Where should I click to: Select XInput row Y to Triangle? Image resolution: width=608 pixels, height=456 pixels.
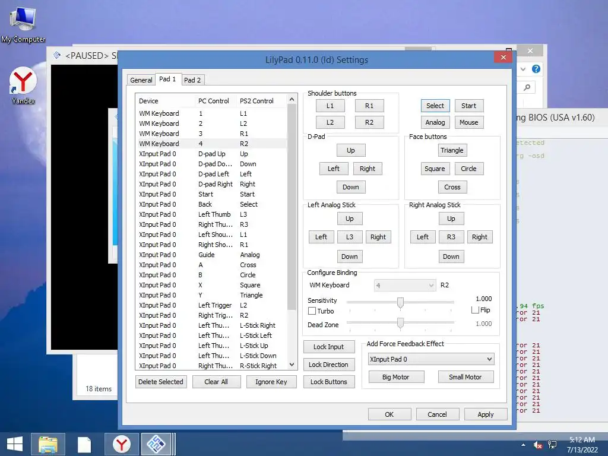(x=212, y=295)
